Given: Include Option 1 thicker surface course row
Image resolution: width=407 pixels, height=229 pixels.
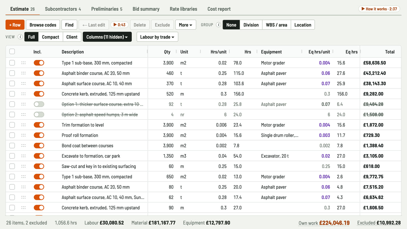Looking at the screenshot, I should coord(39,104).
